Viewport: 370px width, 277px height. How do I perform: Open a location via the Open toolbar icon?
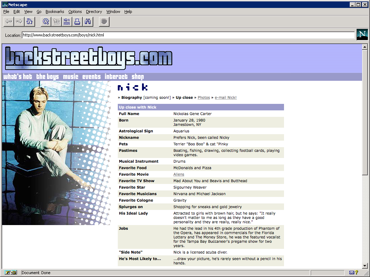[x=67, y=22]
